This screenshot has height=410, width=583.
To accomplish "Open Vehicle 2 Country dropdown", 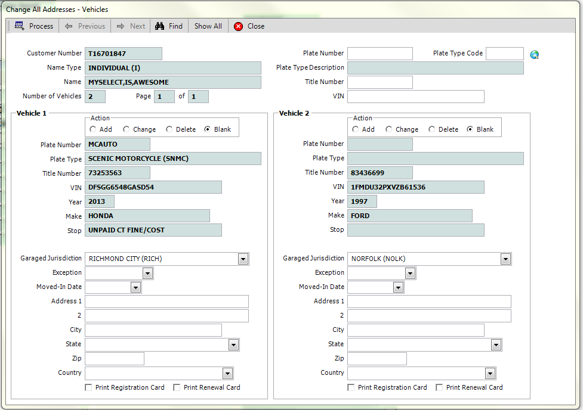I will (490, 373).
